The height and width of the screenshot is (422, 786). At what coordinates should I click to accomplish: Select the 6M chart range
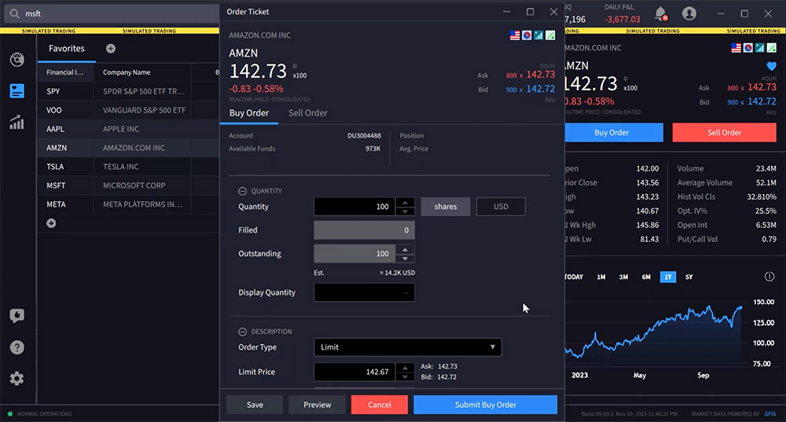click(646, 277)
